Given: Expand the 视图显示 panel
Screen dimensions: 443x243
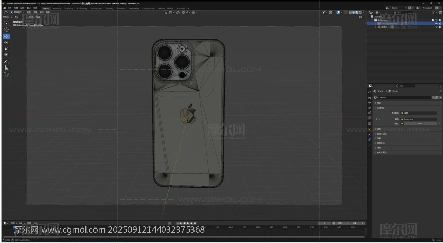Looking at the screenshot, I should click(407, 143).
